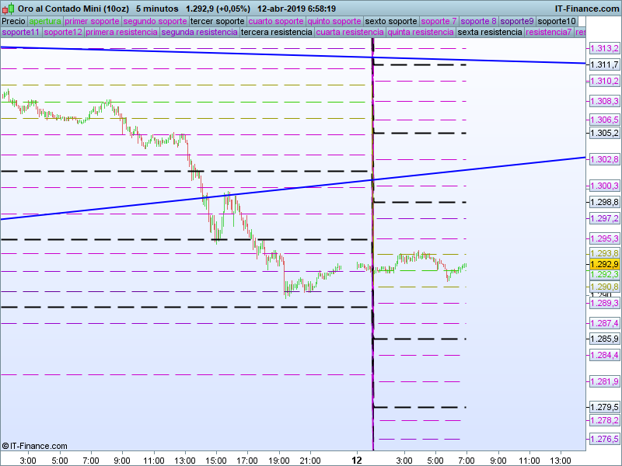Select the tercer soporte label
Viewport: 622px width, 466px height.
[x=218, y=22]
